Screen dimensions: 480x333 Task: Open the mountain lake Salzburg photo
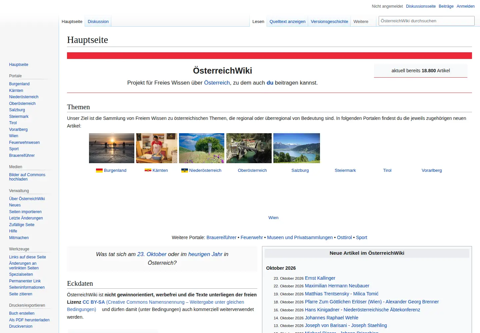[x=297, y=148]
